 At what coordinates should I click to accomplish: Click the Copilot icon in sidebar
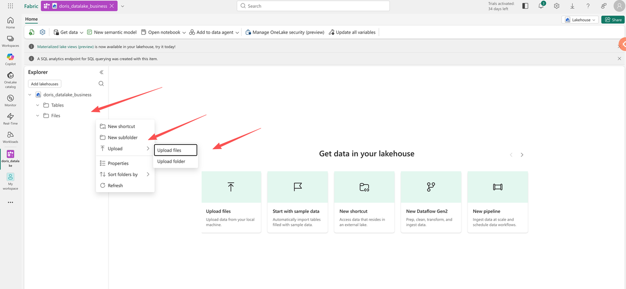point(10,58)
